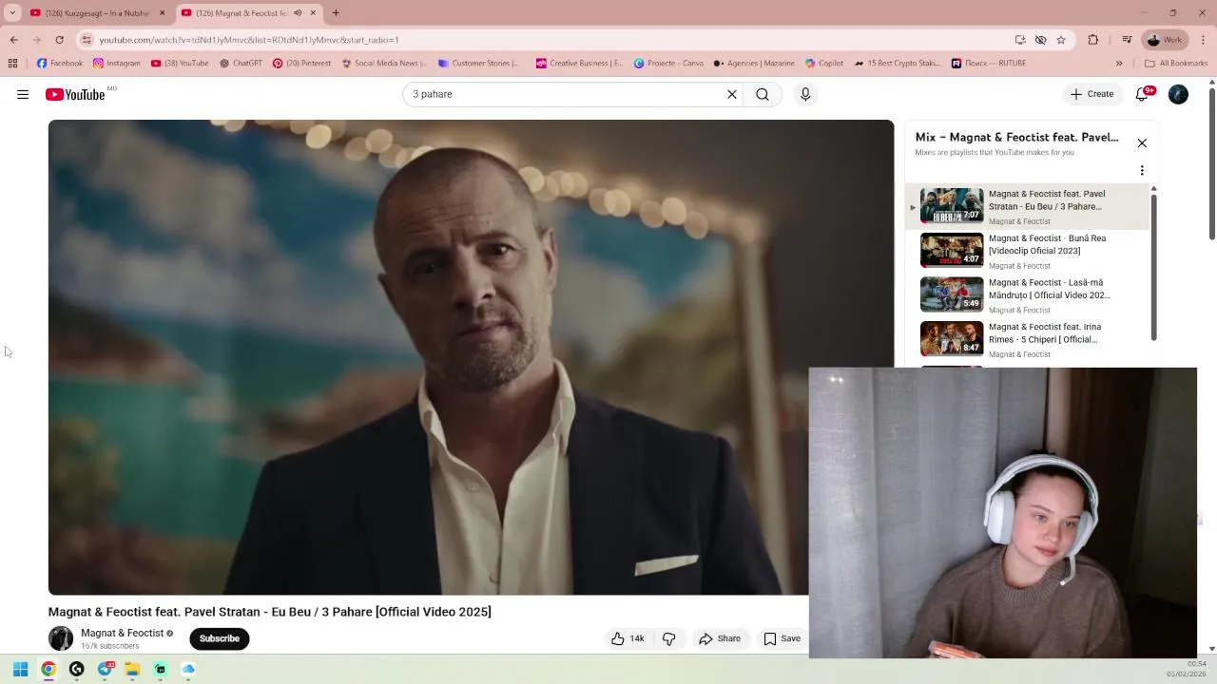Open Telegram from the taskbar
Image resolution: width=1217 pixels, height=684 pixels.
click(106, 669)
